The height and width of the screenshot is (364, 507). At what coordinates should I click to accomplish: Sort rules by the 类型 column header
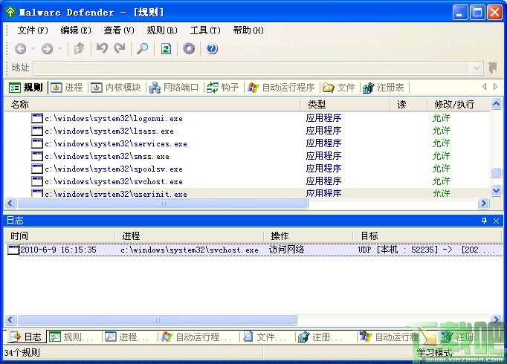click(x=345, y=104)
